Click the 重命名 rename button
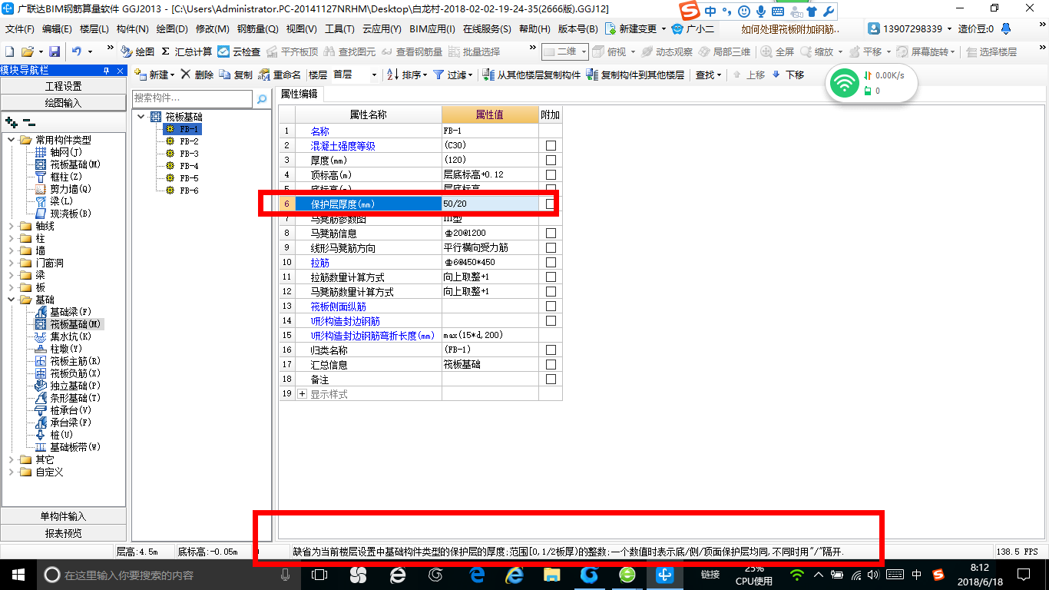 pyautogui.click(x=280, y=75)
